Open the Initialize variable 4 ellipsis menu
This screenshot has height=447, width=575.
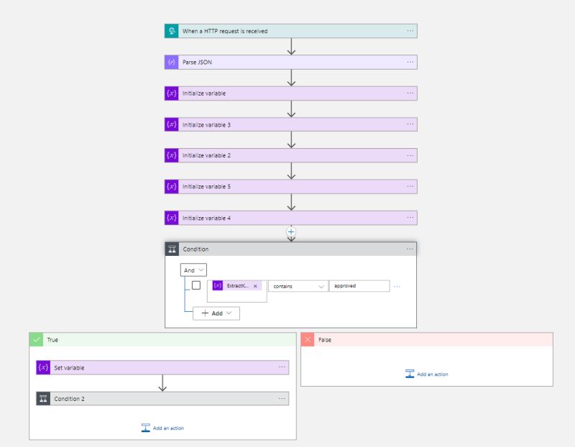point(410,218)
